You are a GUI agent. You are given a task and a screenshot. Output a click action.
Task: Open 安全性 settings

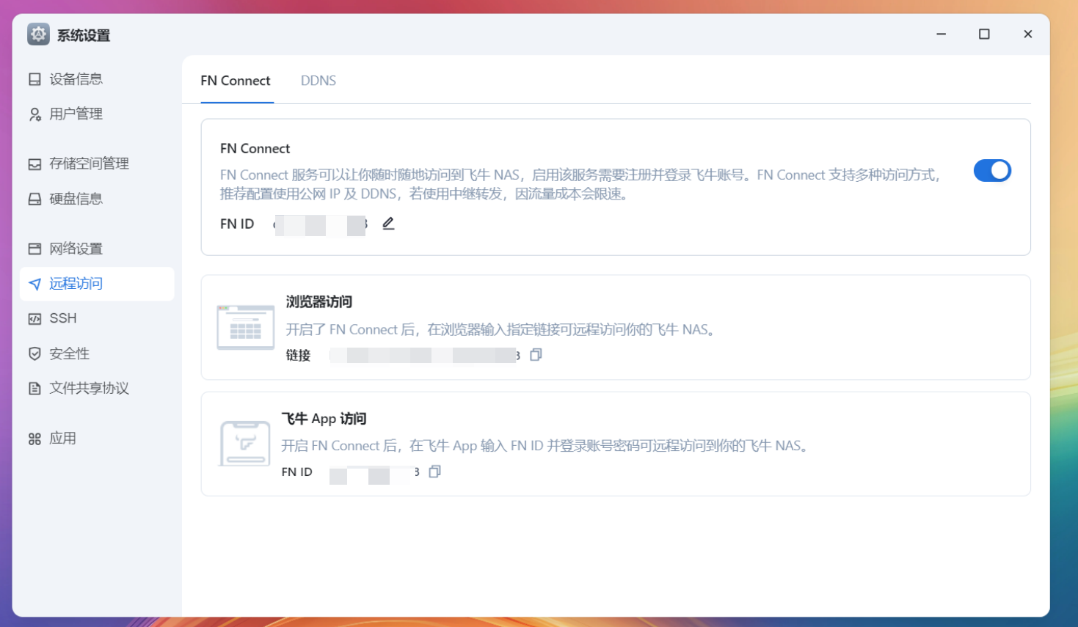tap(97, 354)
